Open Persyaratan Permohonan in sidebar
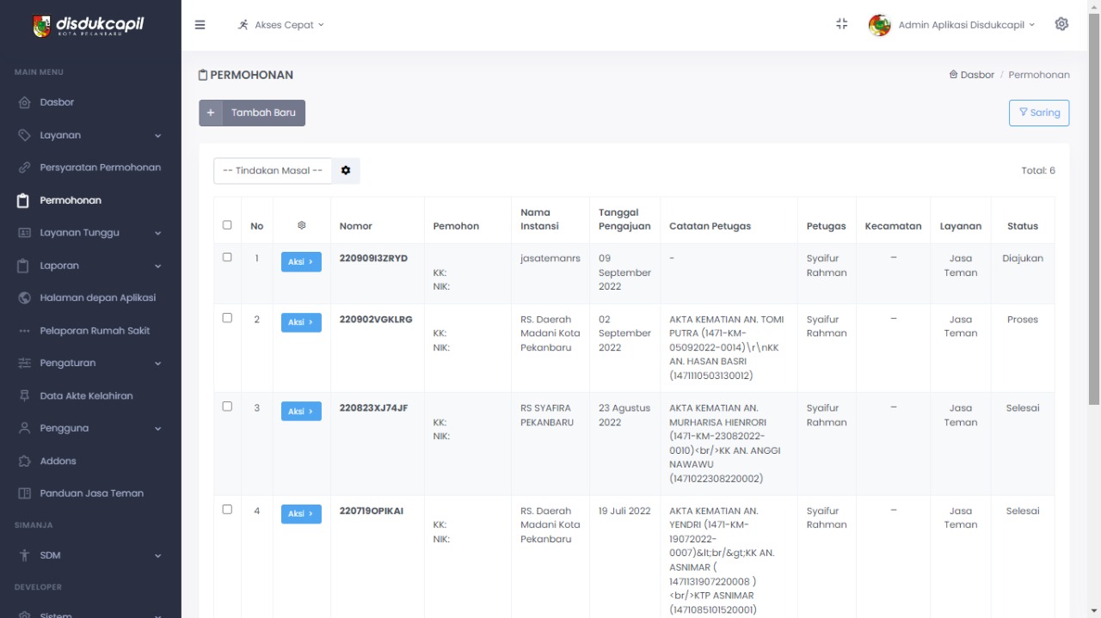 coord(100,168)
